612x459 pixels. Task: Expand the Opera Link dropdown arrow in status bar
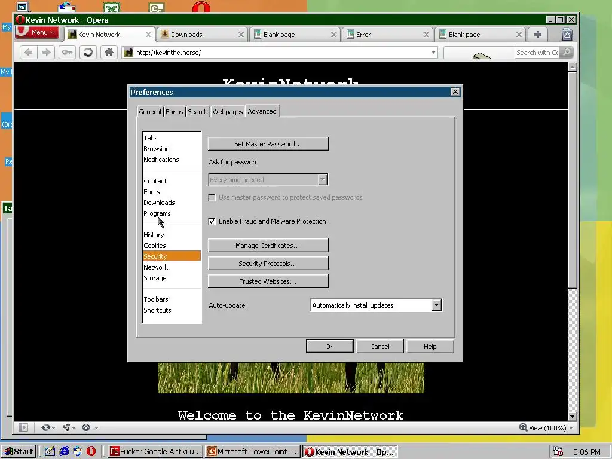pos(54,428)
